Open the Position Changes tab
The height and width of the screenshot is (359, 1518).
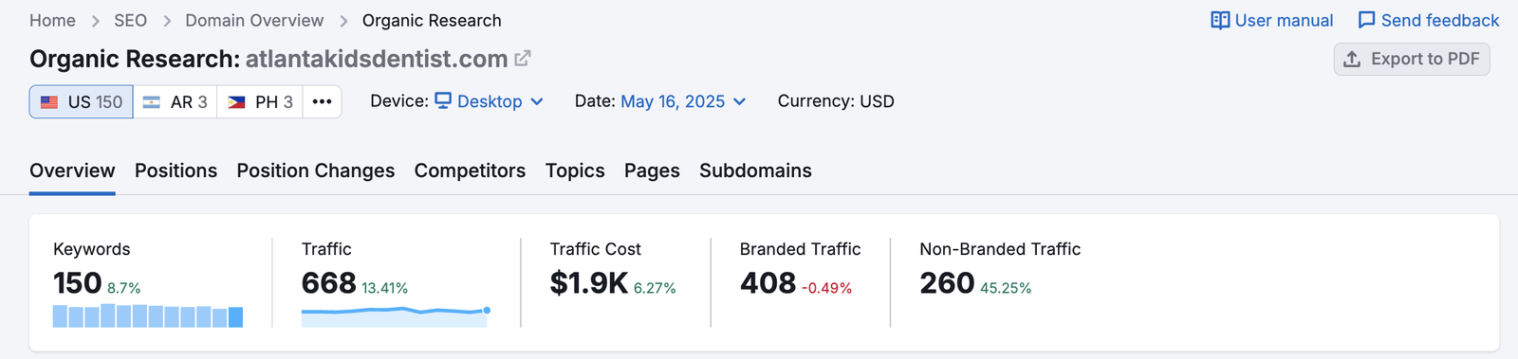pos(316,171)
